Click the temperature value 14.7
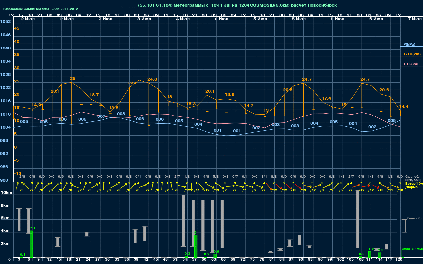This screenshot has width=423, height=264. click(x=249, y=106)
